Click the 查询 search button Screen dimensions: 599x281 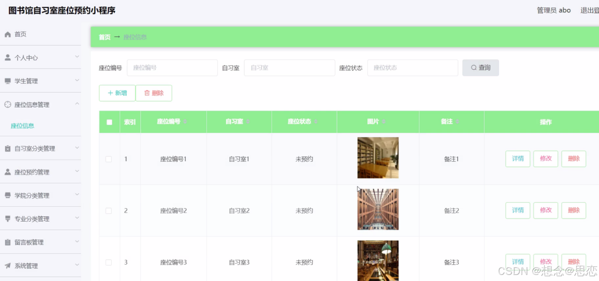tap(480, 68)
